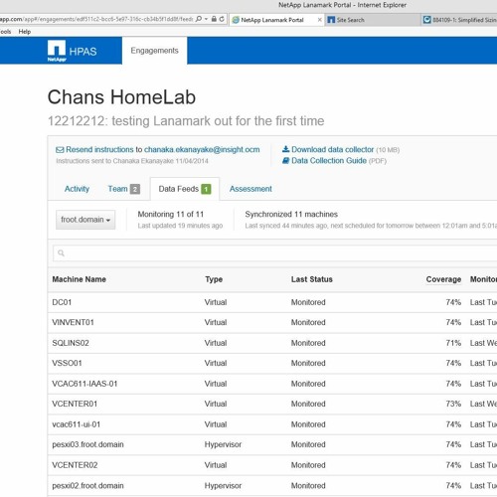Screen dimensions: 497x497
Task: Sort by Machine Name column header
Action: (79, 279)
